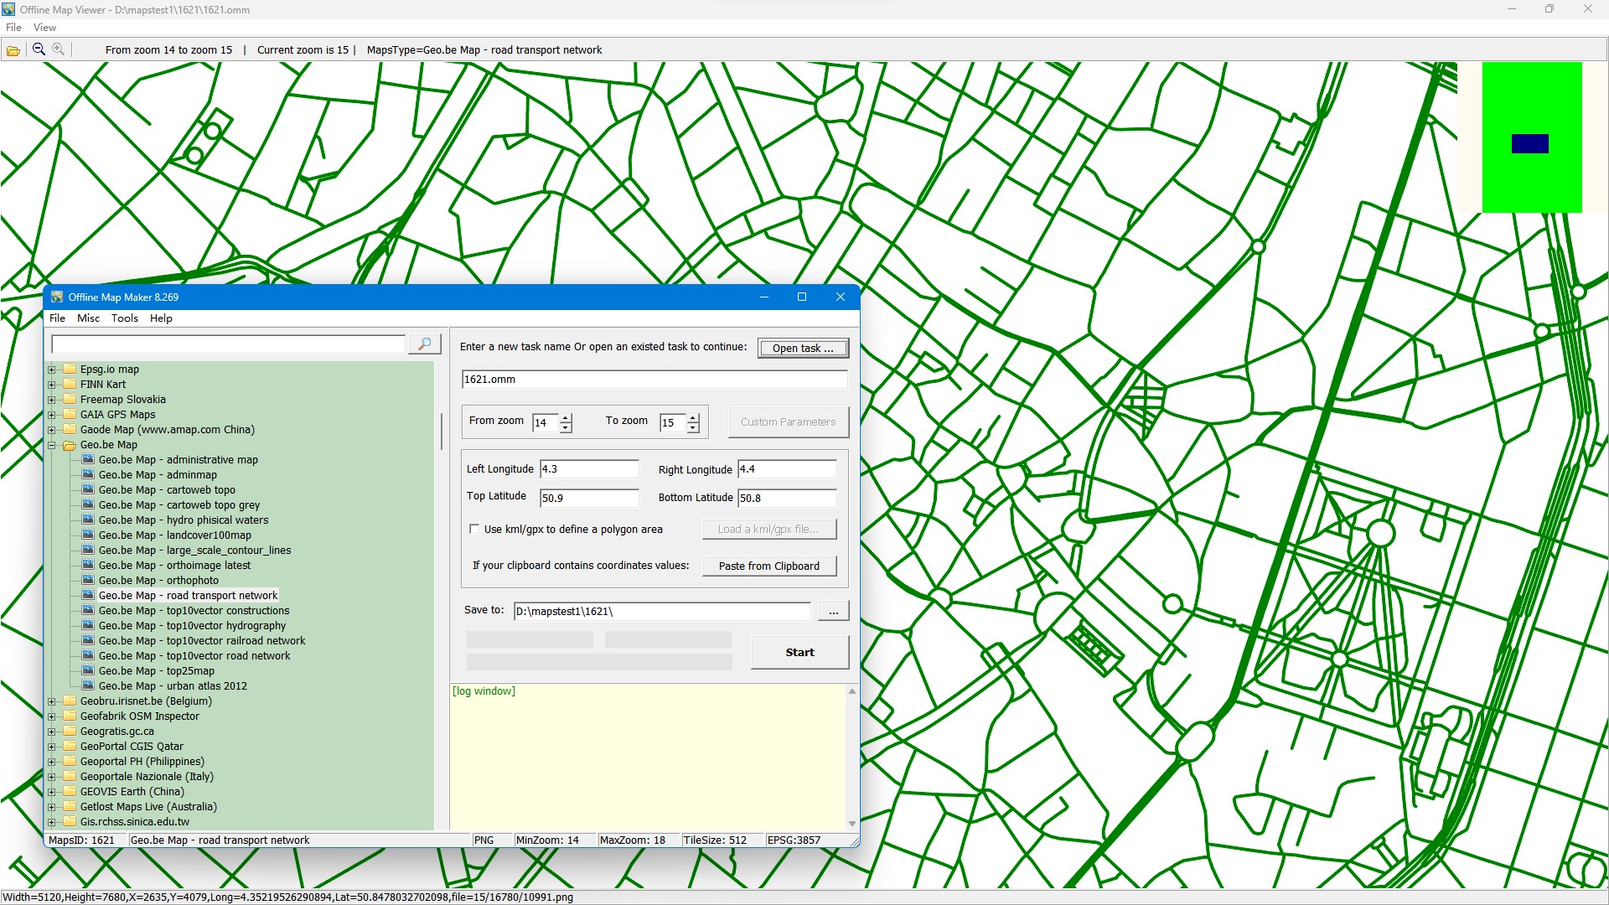Click the Right Longitude input field

787,469
